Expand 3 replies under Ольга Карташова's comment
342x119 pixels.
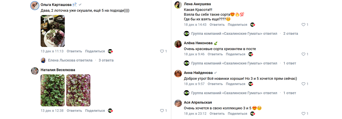click(106, 60)
